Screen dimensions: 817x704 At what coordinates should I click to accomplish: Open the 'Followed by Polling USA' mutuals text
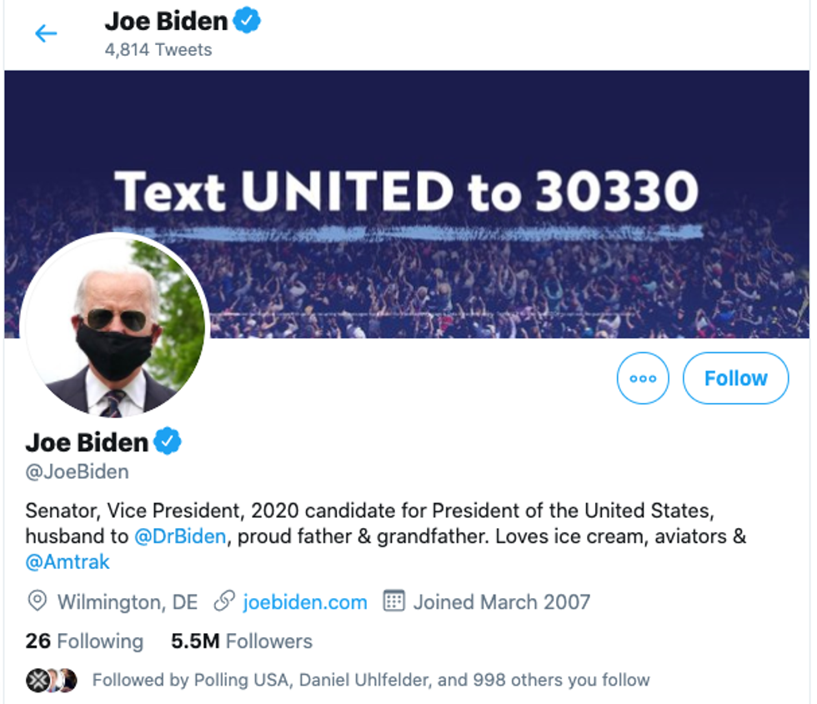(370, 680)
